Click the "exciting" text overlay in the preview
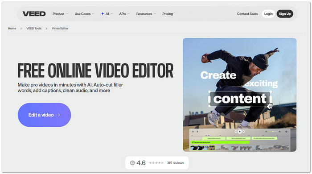This screenshot has width=312, height=174. pos(261,83)
